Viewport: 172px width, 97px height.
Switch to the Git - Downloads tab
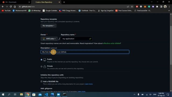[15, 2]
